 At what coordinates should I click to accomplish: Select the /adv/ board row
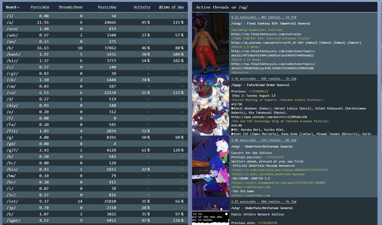click(x=95, y=35)
